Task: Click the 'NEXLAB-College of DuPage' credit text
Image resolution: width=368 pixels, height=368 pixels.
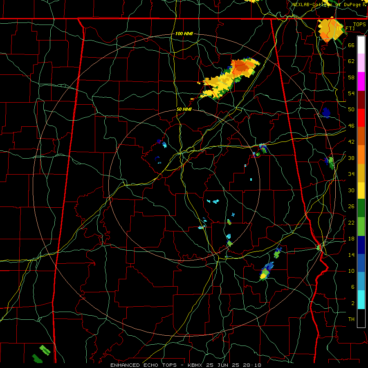Action: [327, 4]
